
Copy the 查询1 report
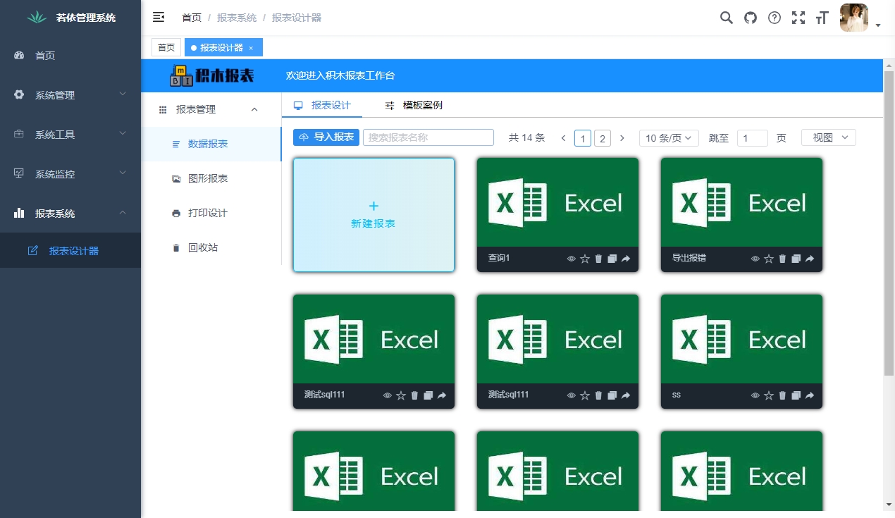612,259
